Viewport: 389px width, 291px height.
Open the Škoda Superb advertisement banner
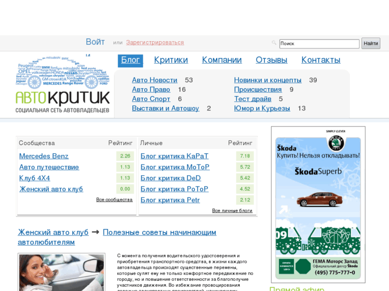(318, 204)
